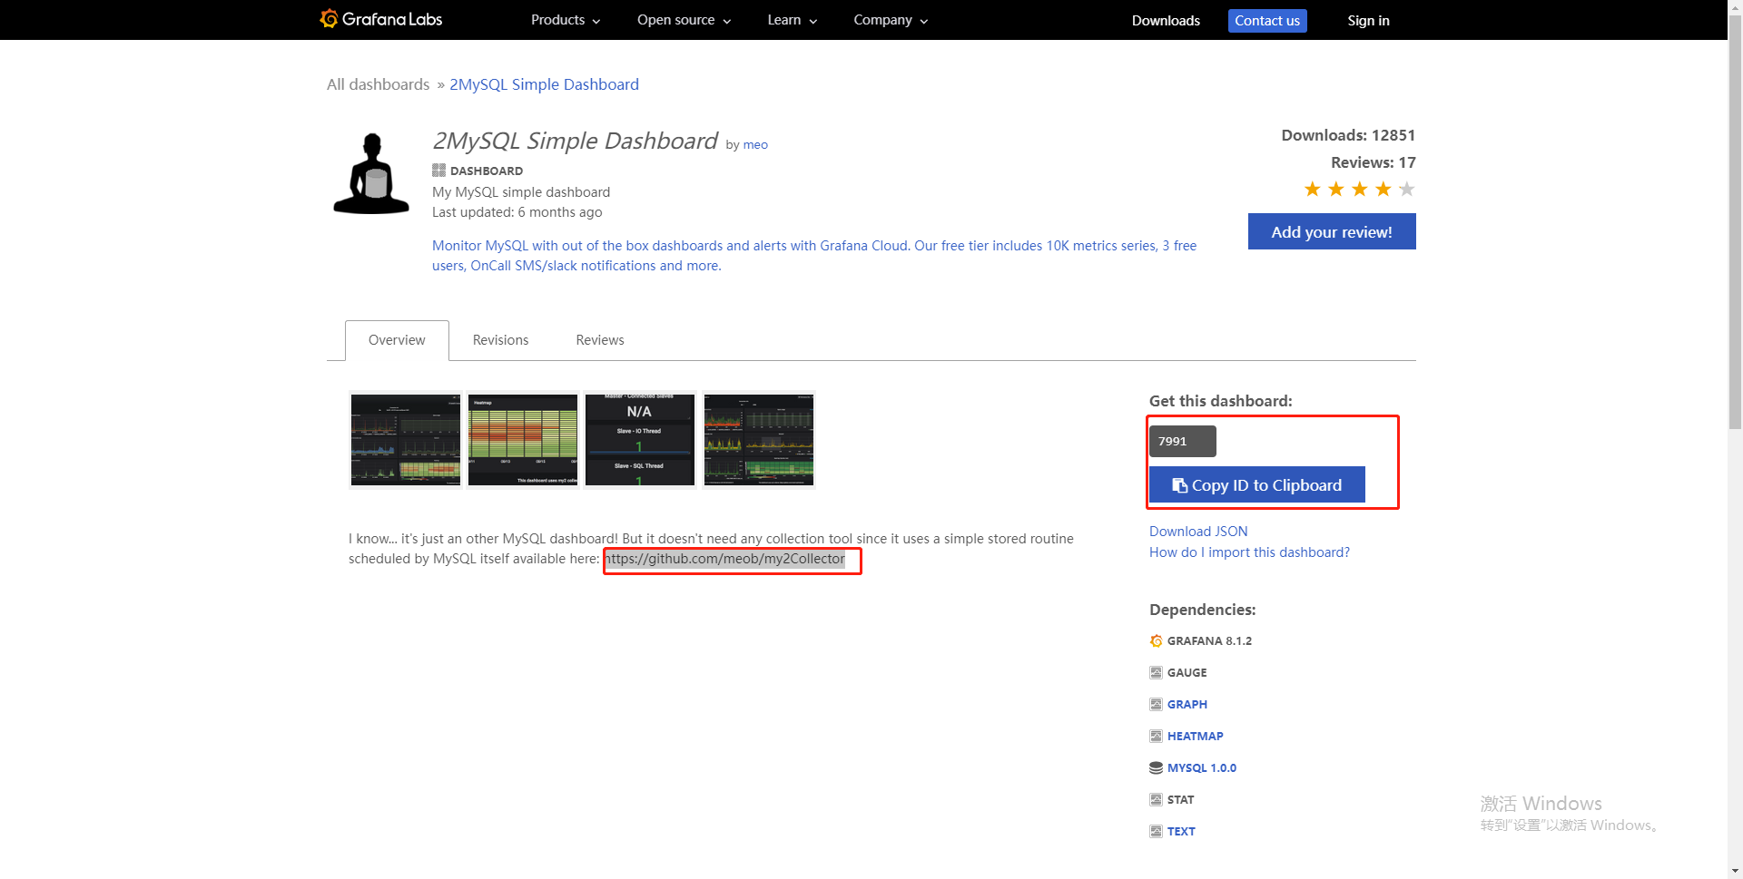Viewport: 1743px width, 879px height.
Task: Open How do I import this dashboard link
Action: (x=1249, y=552)
